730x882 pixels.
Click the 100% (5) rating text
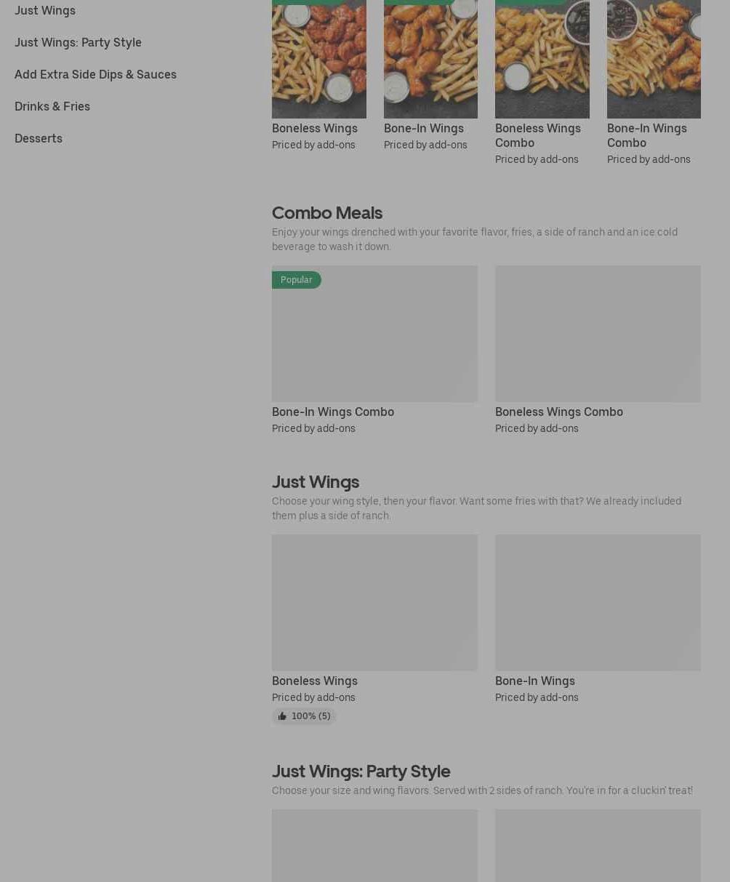[310, 716]
